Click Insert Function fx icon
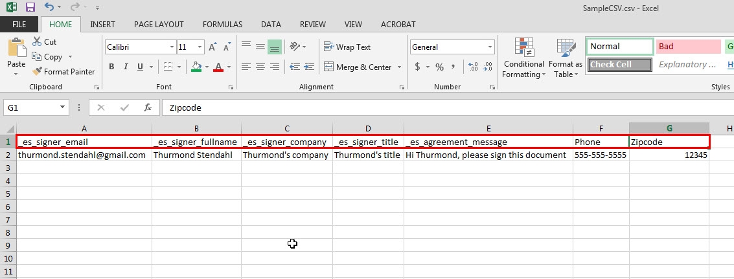 tap(148, 107)
